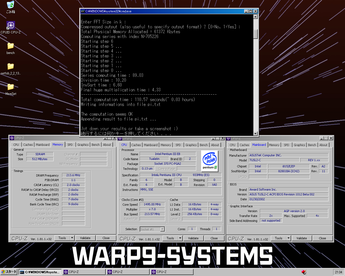Click Tools button in Mainboard CPU-Z window
Image resolution: width=345 pixels, height=276 pixels.
tap(279, 238)
